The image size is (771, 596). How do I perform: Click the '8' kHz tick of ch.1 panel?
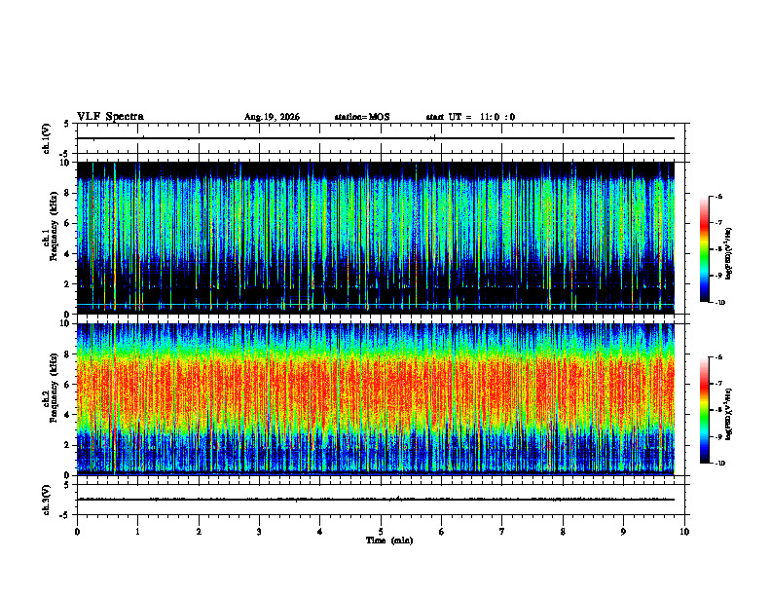coord(68,193)
